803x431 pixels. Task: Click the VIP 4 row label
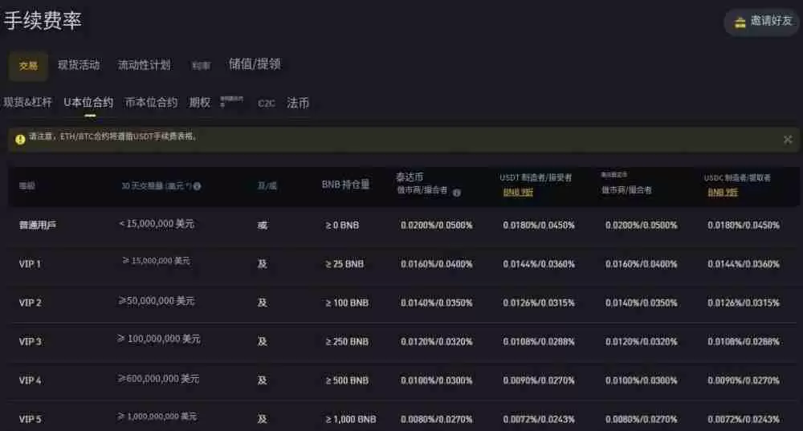pos(31,380)
